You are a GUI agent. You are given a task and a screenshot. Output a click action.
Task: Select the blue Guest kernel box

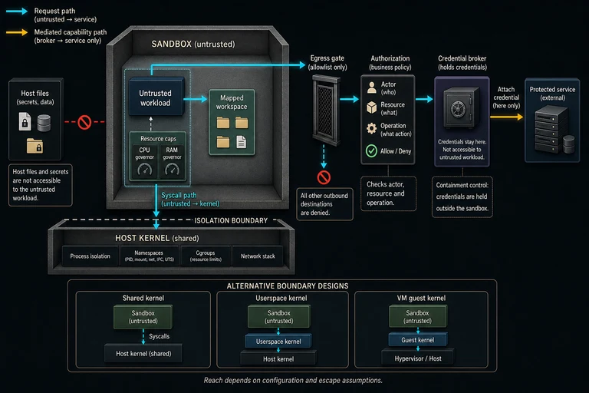[418, 340]
